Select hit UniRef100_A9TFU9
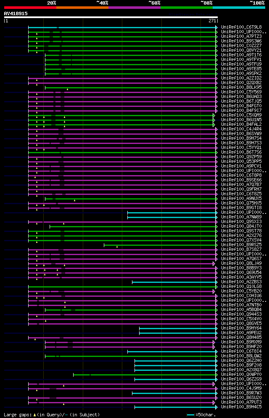The image size is (269, 418). click(241, 64)
